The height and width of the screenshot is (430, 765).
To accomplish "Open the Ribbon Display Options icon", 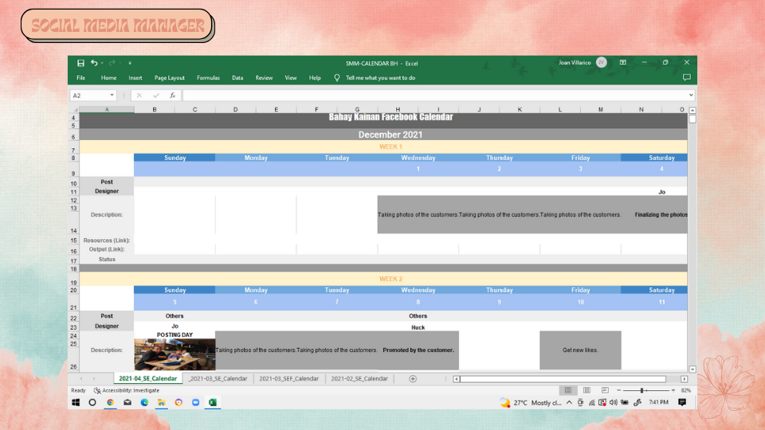I will point(623,62).
